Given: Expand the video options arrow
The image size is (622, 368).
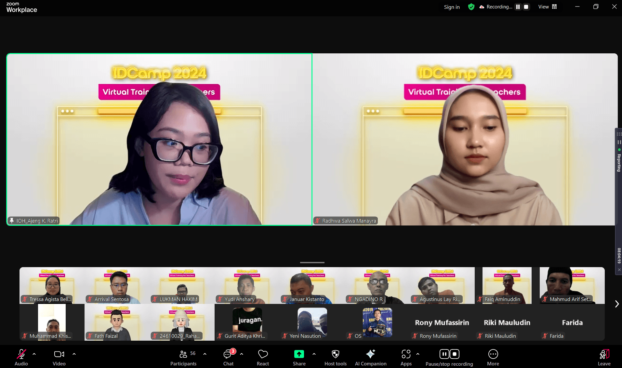Looking at the screenshot, I should [74, 354].
